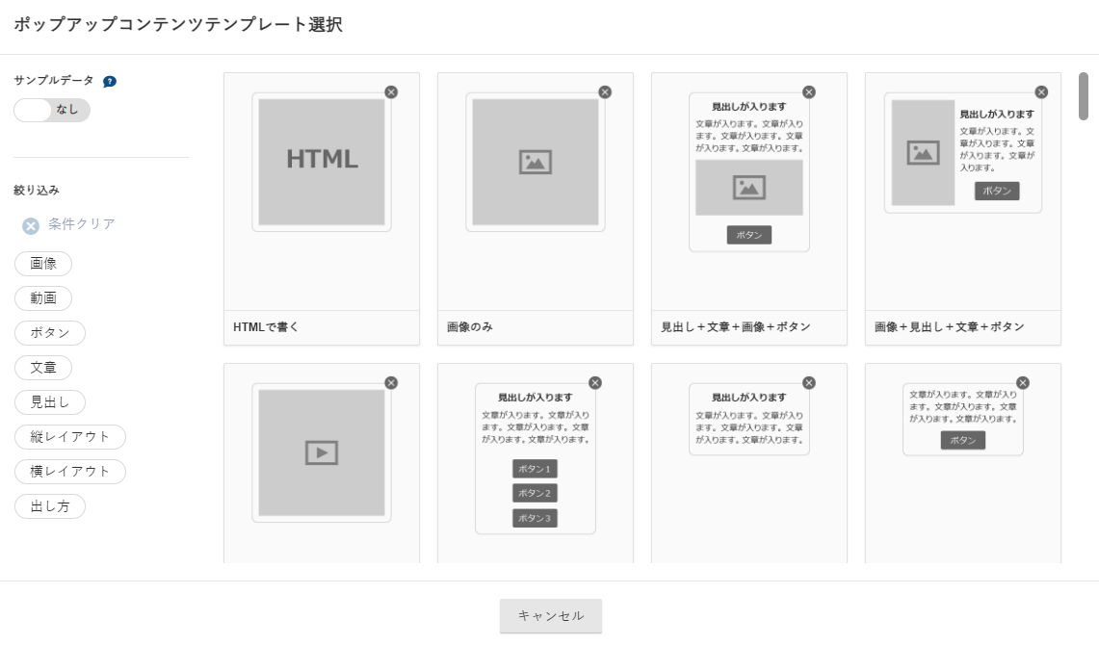The image size is (1099, 645).
Task: Select the 画像＋見出し＋文章＋ボタン label
Action: tap(950, 327)
